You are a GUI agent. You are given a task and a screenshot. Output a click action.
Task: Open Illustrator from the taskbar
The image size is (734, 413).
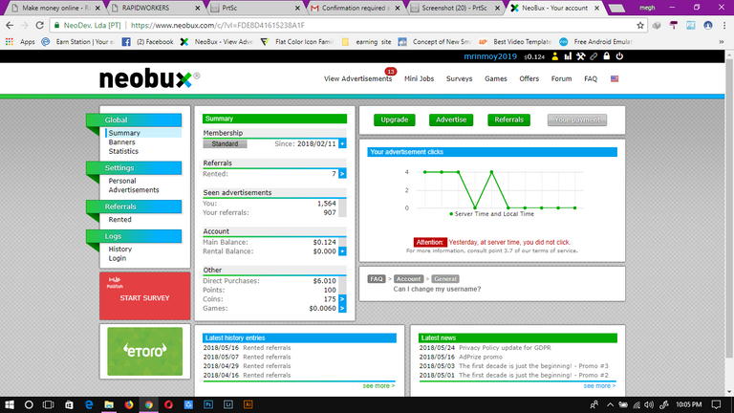click(x=248, y=404)
